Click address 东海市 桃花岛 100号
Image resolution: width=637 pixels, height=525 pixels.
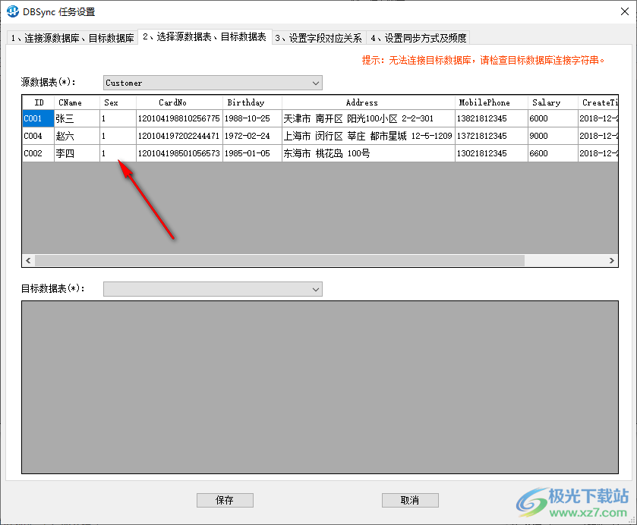(x=368, y=153)
